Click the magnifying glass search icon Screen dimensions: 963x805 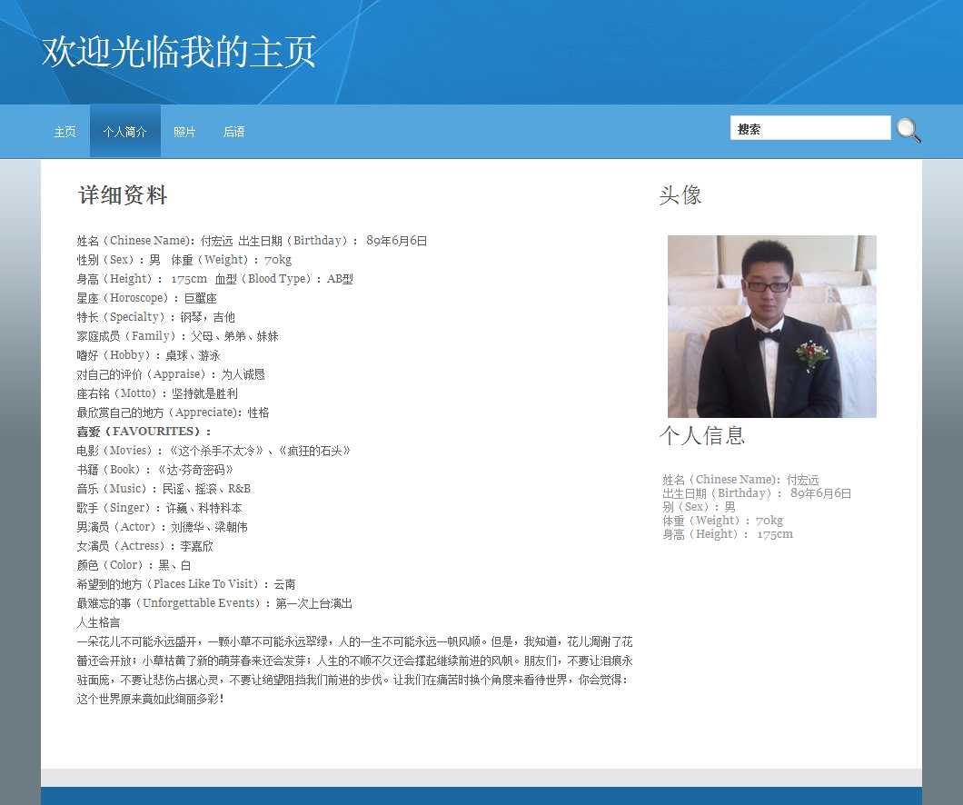[908, 130]
